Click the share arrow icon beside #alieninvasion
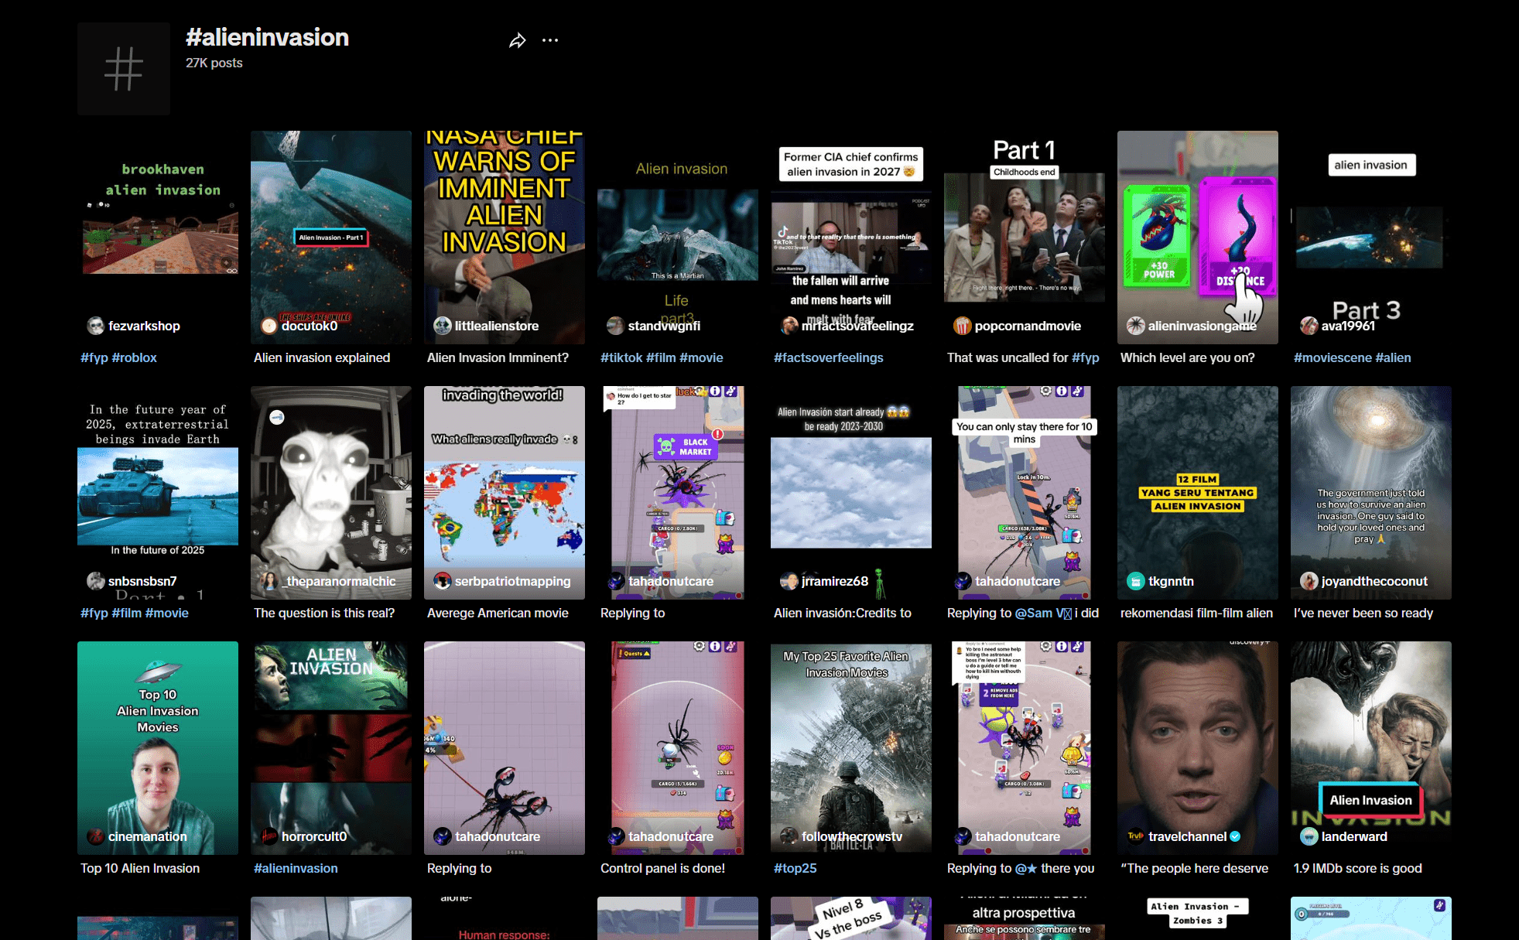This screenshot has width=1519, height=940. click(x=517, y=41)
